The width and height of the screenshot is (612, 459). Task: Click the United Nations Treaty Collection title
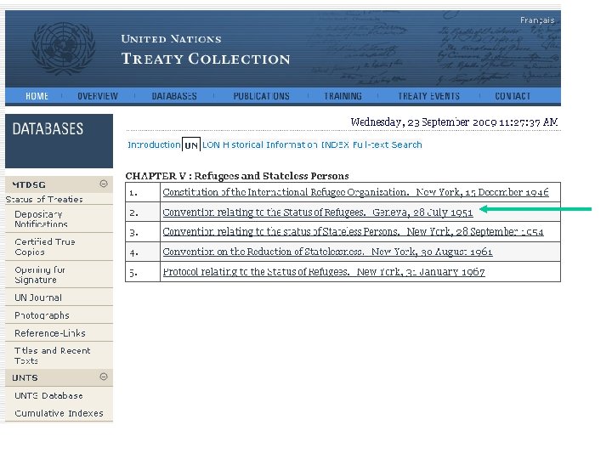pyautogui.click(x=206, y=50)
